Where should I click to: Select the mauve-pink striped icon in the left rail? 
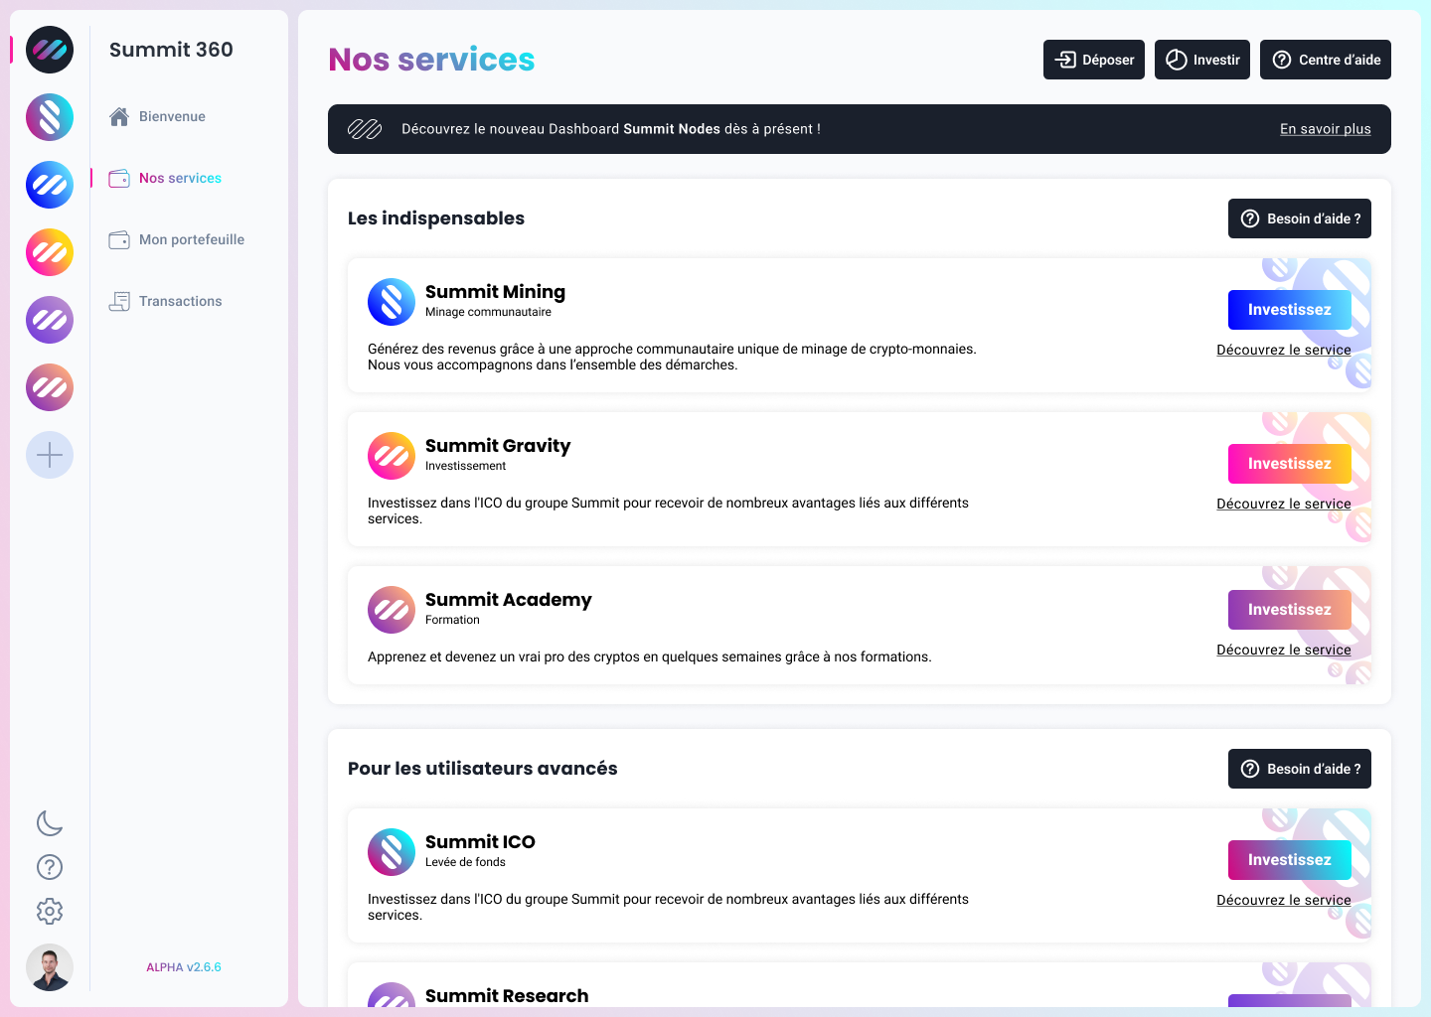click(x=50, y=387)
